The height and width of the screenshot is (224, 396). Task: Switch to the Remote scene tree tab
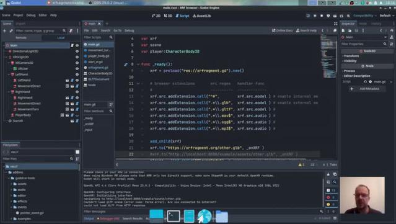[21, 38]
